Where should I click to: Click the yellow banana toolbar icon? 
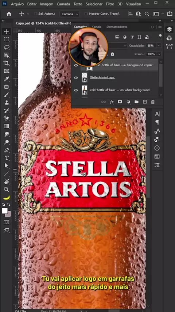click(x=7, y=197)
